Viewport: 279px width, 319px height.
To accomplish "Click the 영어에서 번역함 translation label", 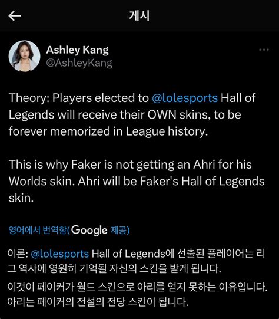I will 38,230.
